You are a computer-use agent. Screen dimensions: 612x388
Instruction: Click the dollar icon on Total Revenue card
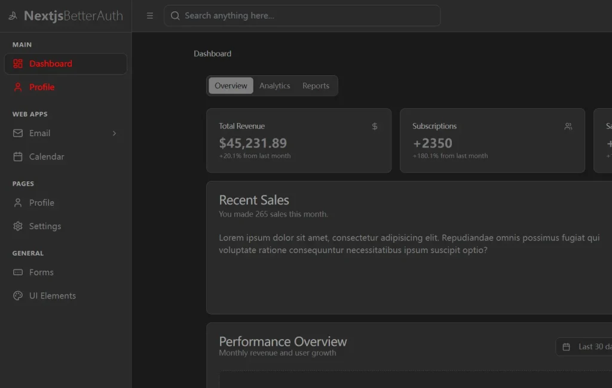point(375,127)
